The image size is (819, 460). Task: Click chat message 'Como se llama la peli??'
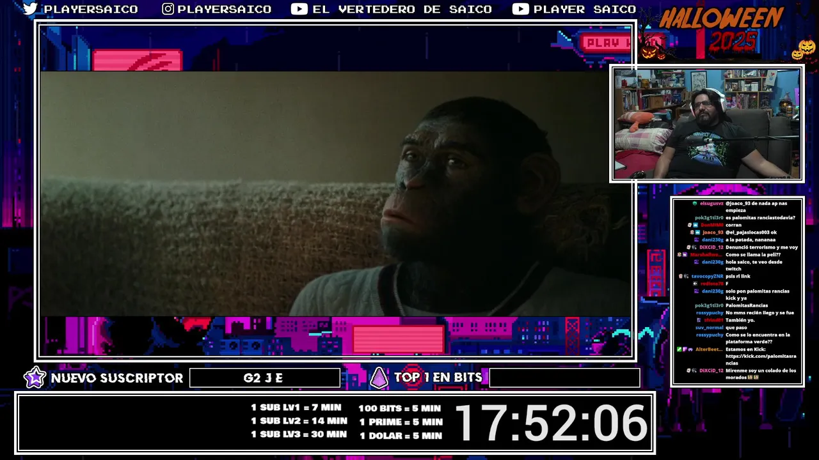tap(753, 254)
